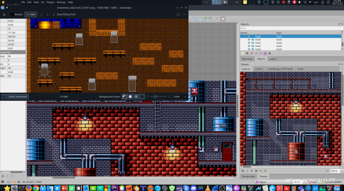344x191 pixels.
Task: Click red remove tileset icon
Action: click(265, 171)
